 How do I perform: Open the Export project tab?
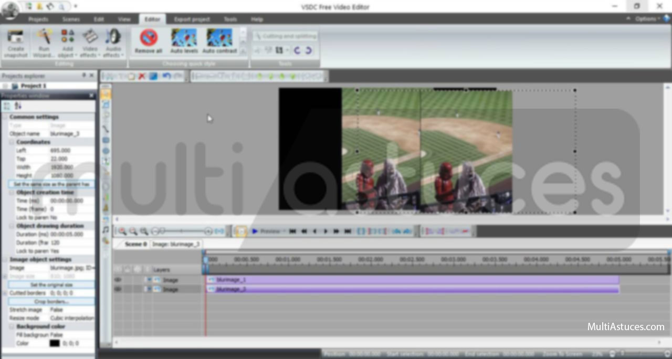[192, 19]
